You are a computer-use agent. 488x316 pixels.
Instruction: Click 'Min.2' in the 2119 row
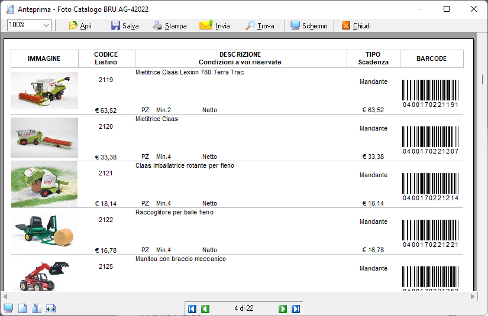coord(163,110)
